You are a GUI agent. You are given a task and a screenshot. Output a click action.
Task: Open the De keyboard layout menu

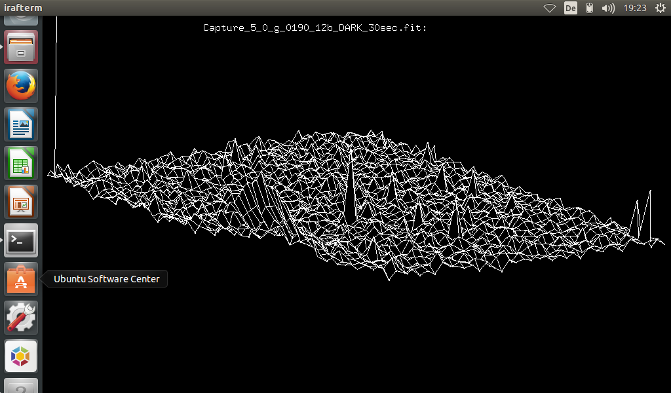tap(569, 8)
